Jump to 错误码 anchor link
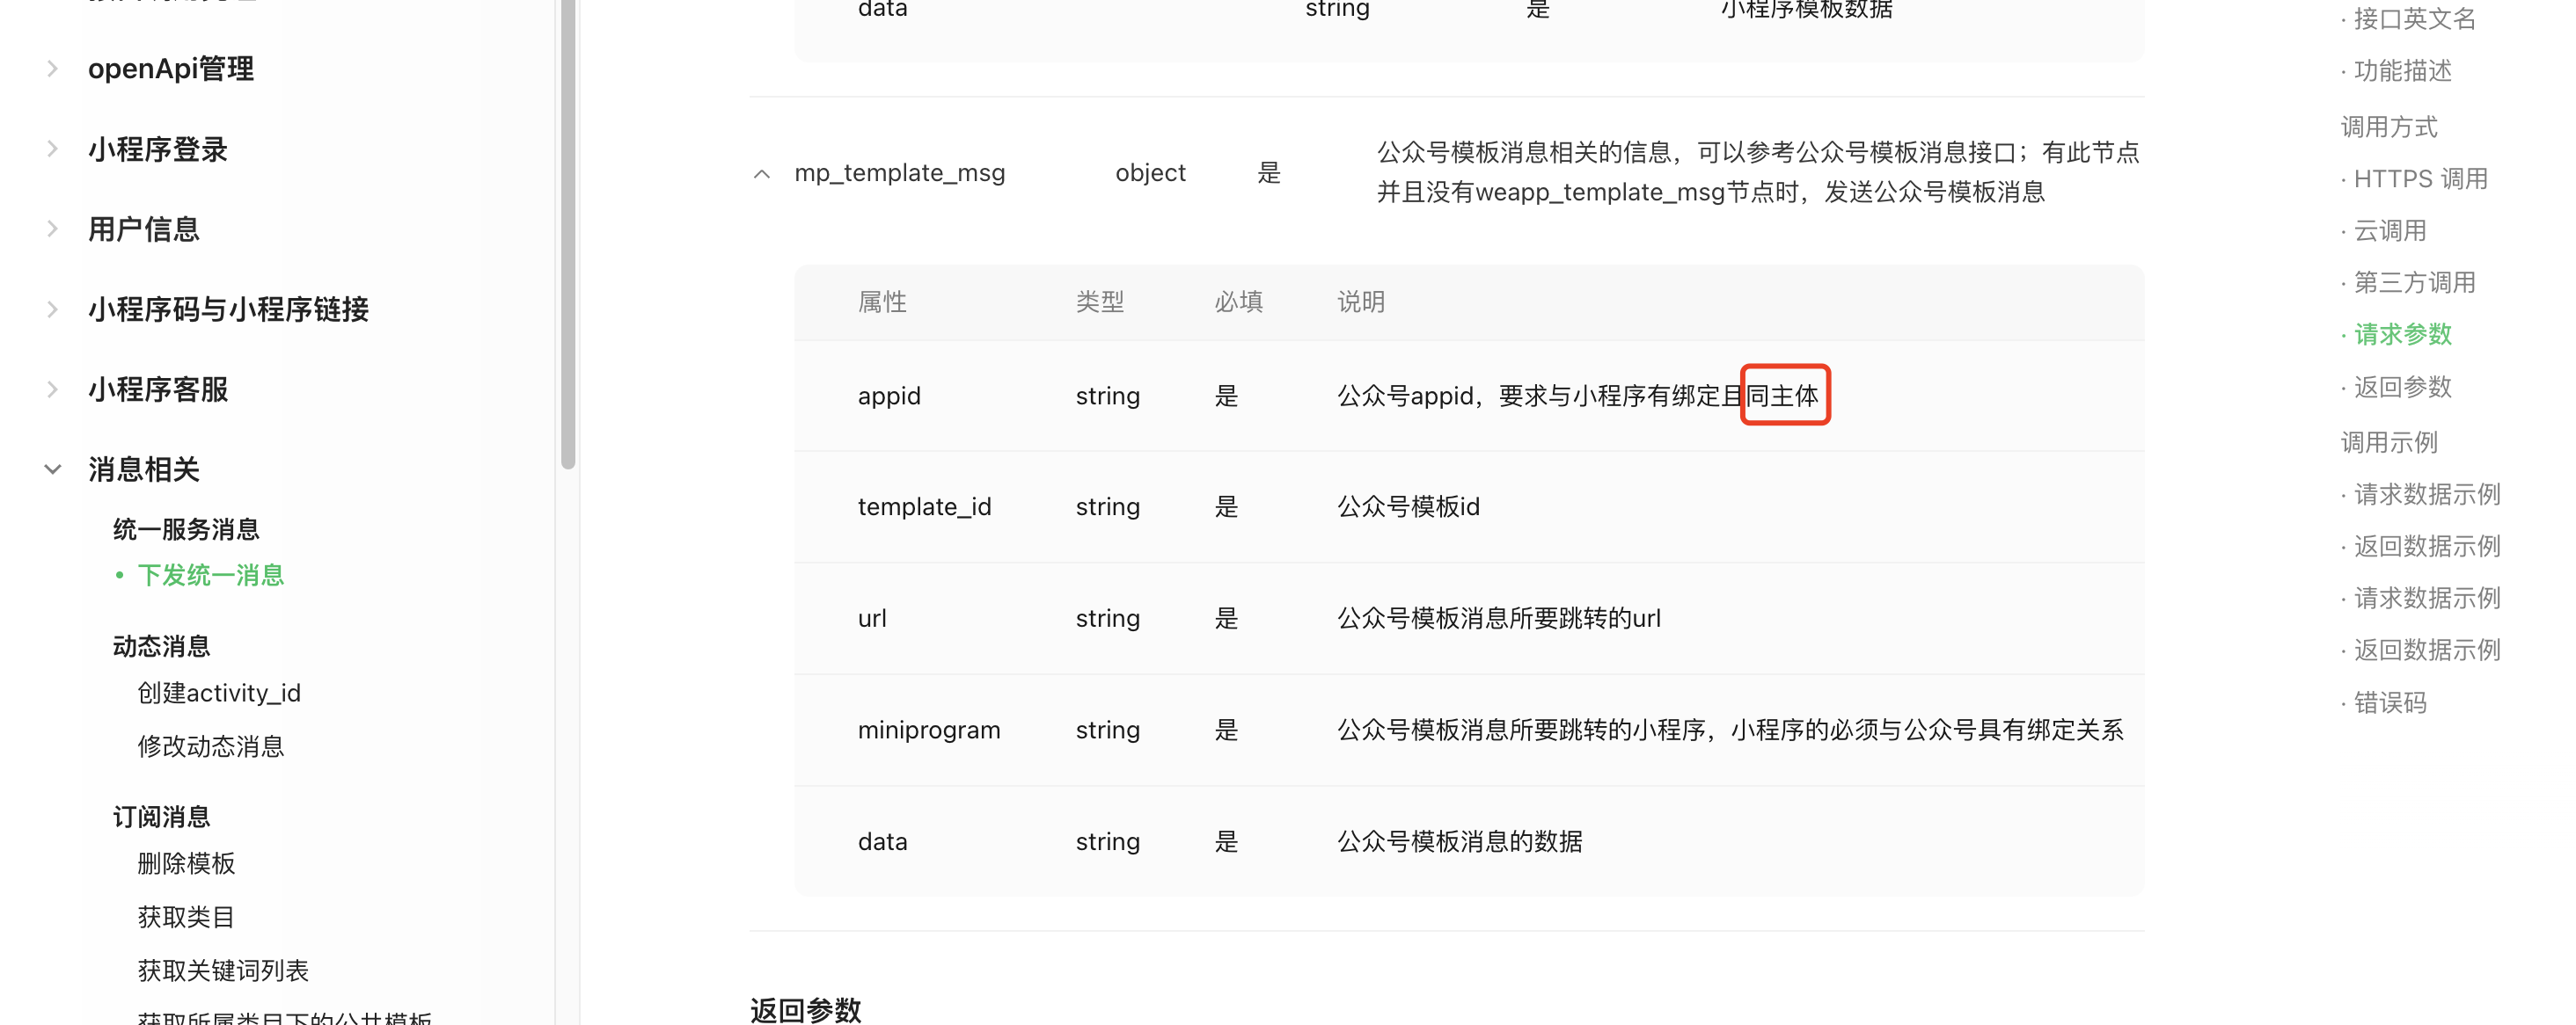 (2389, 702)
